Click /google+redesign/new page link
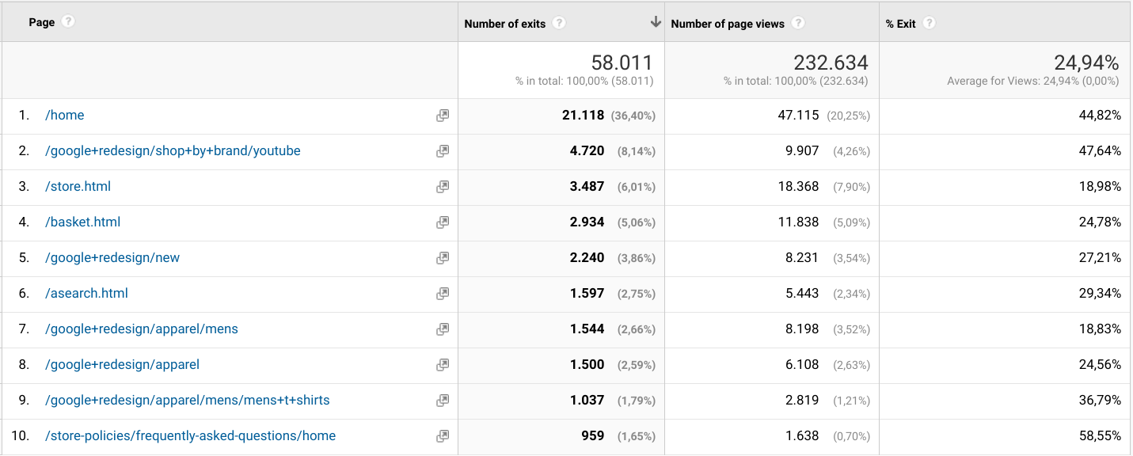 tap(112, 258)
